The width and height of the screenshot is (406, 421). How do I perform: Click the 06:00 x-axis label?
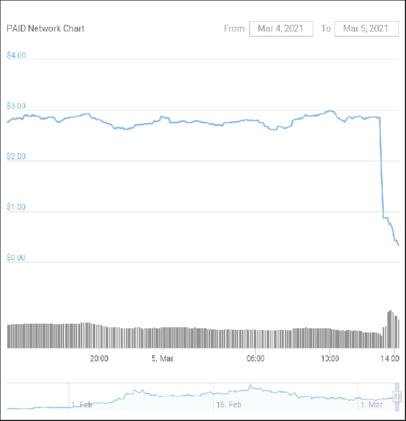255,358
